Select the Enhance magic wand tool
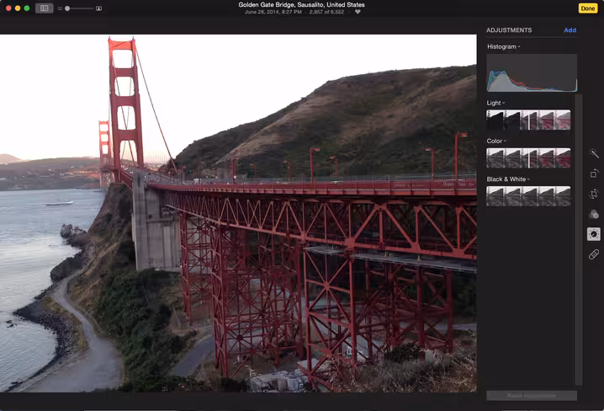The width and height of the screenshot is (604, 411). point(594,153)
